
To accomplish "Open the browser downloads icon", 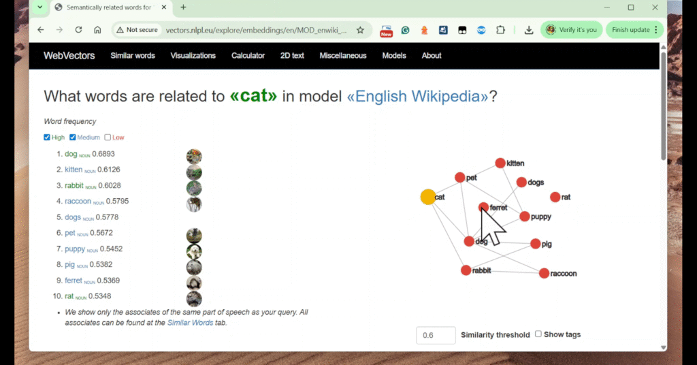I will click(x=529, y=30).
